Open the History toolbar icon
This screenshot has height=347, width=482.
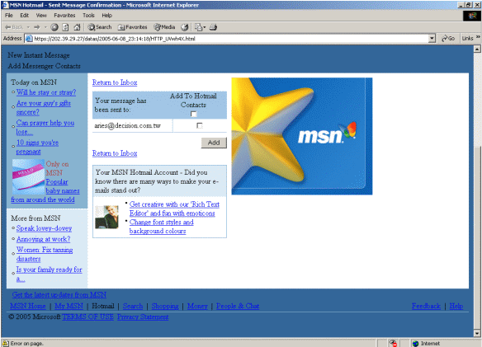[184, 27]
